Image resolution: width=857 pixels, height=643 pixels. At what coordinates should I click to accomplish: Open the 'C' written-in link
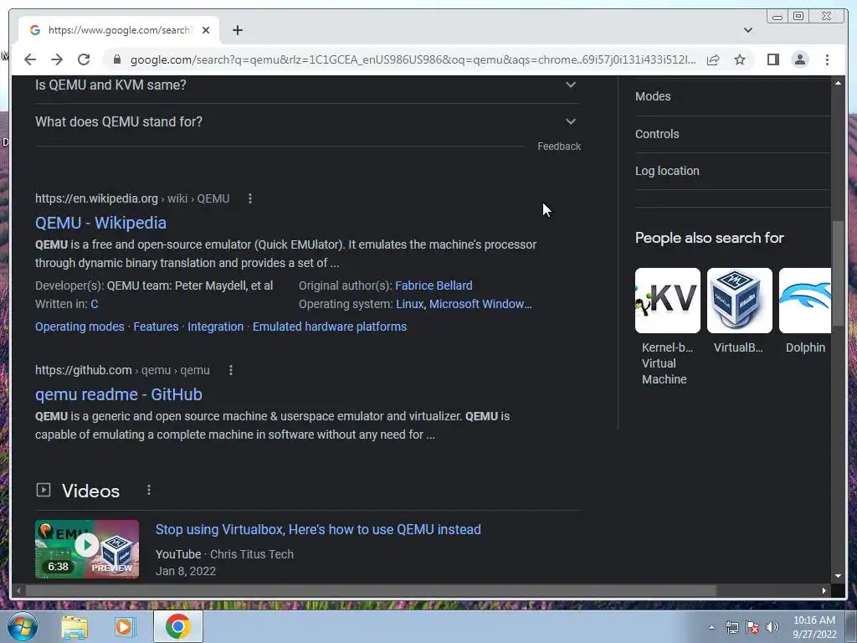(94, 304)
